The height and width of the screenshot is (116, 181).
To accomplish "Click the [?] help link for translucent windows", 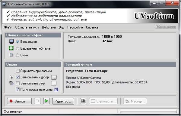I will (56, 90).
